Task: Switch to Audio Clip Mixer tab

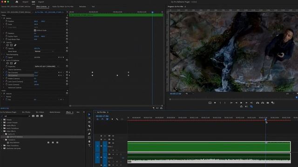Action: coord(63,6)
